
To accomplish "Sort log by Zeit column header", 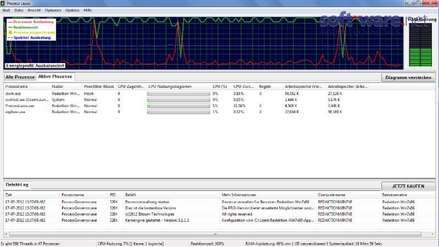I will pos(32,195).
